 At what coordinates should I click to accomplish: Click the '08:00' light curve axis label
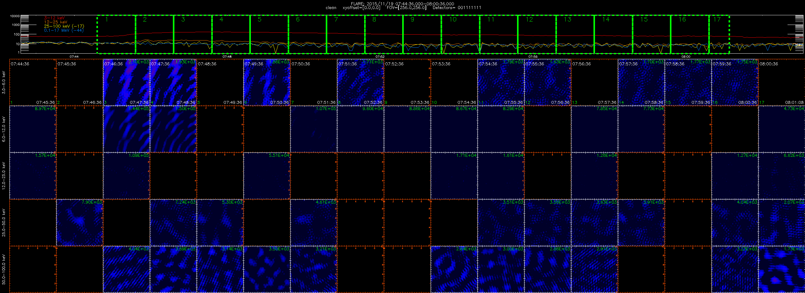(685, 57)
